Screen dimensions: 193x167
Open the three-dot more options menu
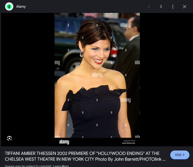tap(173, 7)
